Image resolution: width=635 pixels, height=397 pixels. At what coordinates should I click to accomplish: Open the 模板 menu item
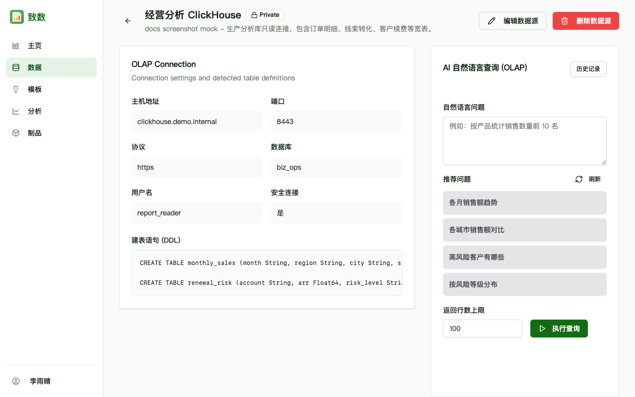51,89
